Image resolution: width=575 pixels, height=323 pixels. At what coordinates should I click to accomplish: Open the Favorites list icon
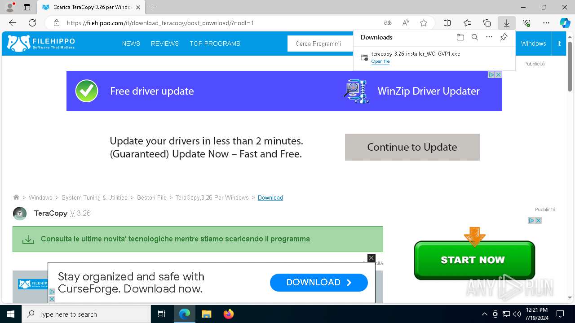[x=467, y=23]
